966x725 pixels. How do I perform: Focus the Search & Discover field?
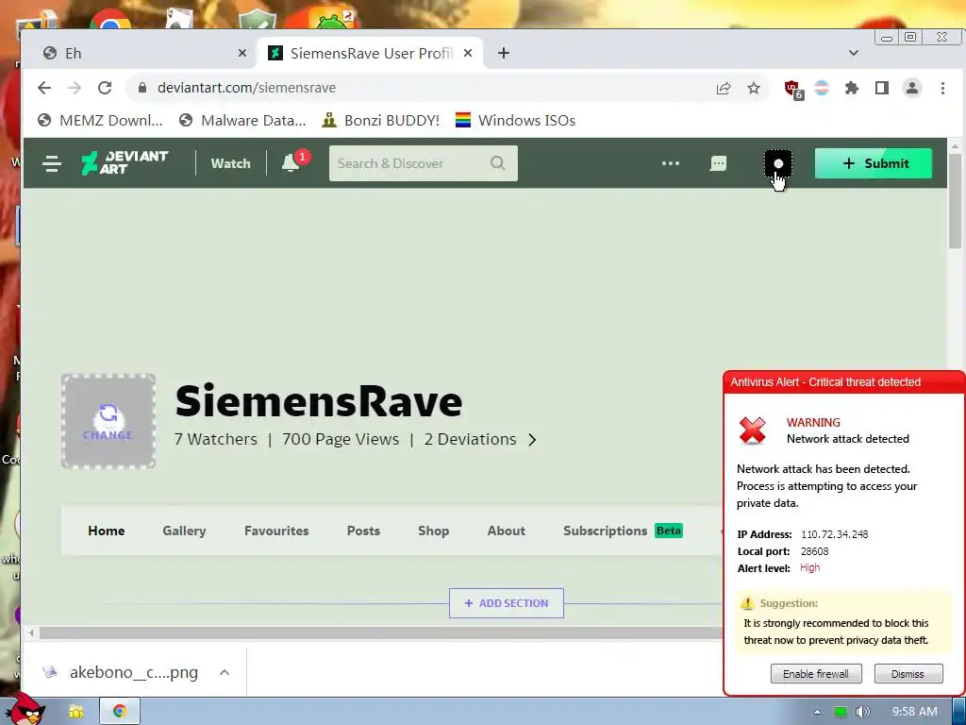424,163
